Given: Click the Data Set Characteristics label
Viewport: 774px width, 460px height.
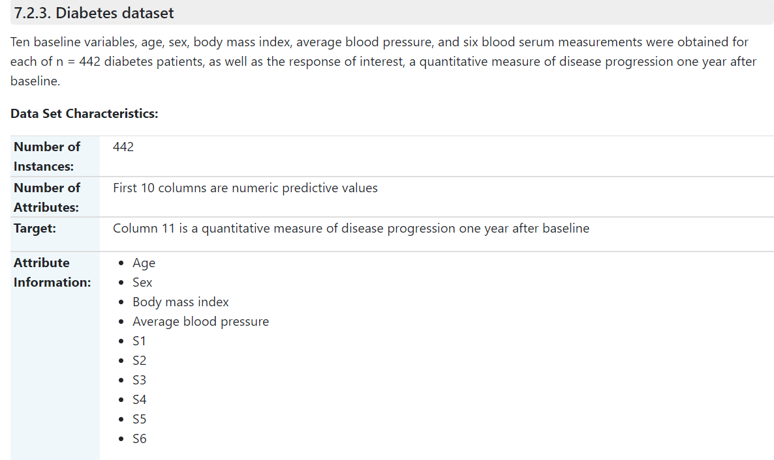Looking at the screenshot, I should pos(84,113).
